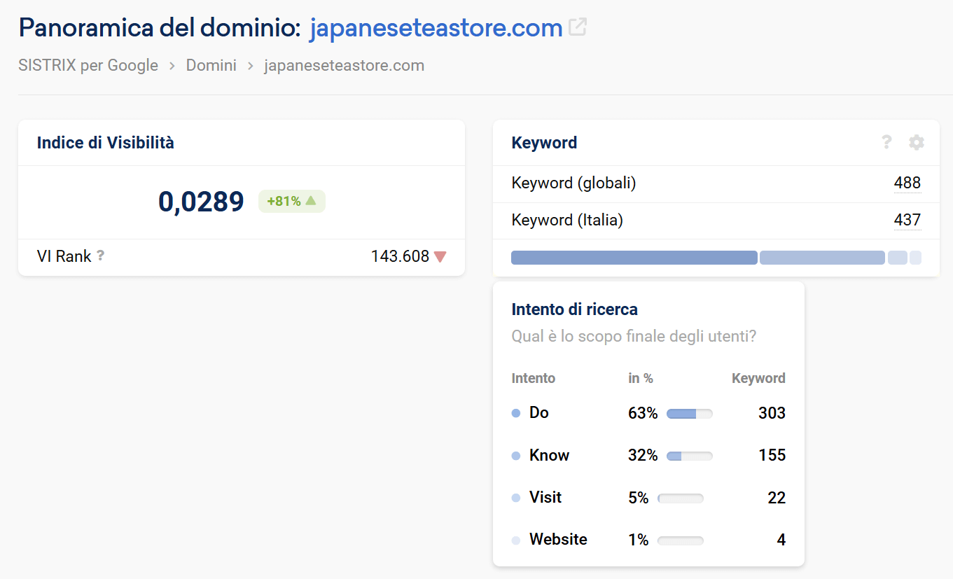Click the Know segment of intent bar

pyautogui.click(x=821, y=258)
